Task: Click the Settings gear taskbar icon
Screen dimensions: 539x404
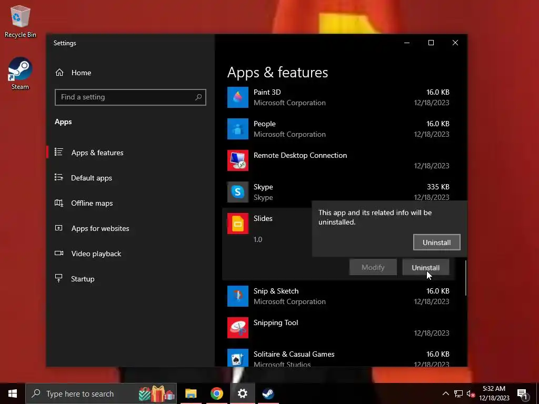Action: 242,393
